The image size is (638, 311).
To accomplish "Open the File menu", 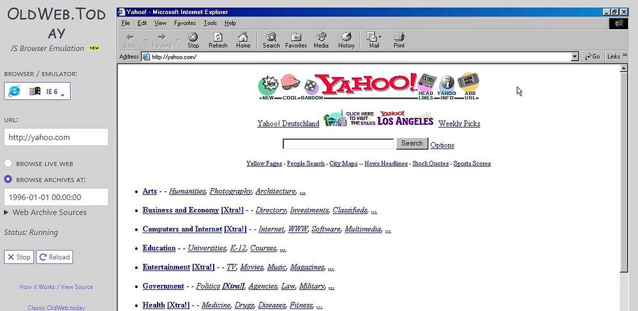I will (125, 23).
